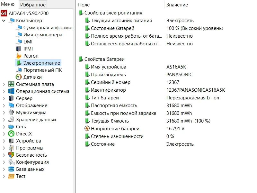Click the Свойства батареи group header
This screenshot has height=193, width=257.
pyautogui.click(x=104, y=59)
